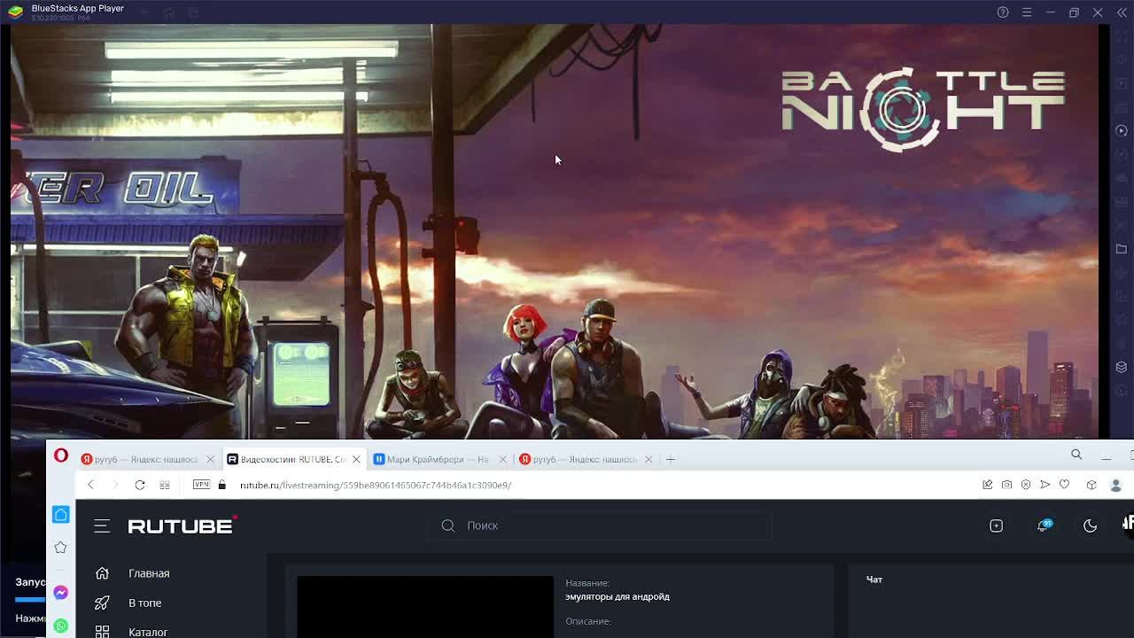Click the 'Чат' panel heading

pyautogui.click(x=874, y=580)
